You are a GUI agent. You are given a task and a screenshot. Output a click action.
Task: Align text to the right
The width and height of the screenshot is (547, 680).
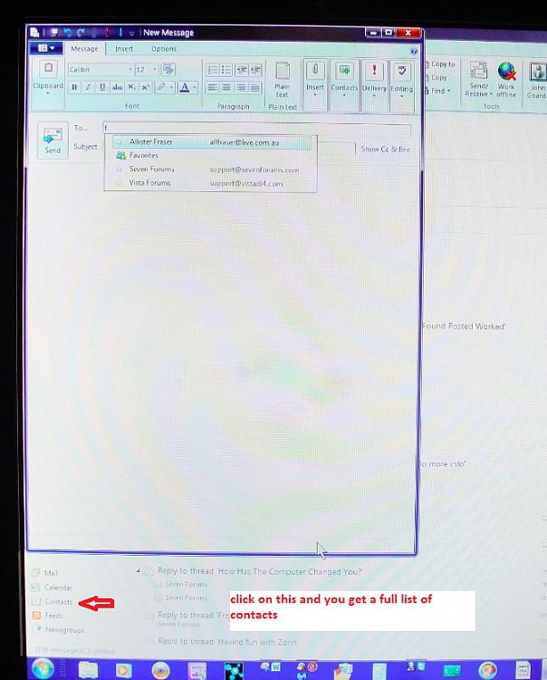(242, 88)
